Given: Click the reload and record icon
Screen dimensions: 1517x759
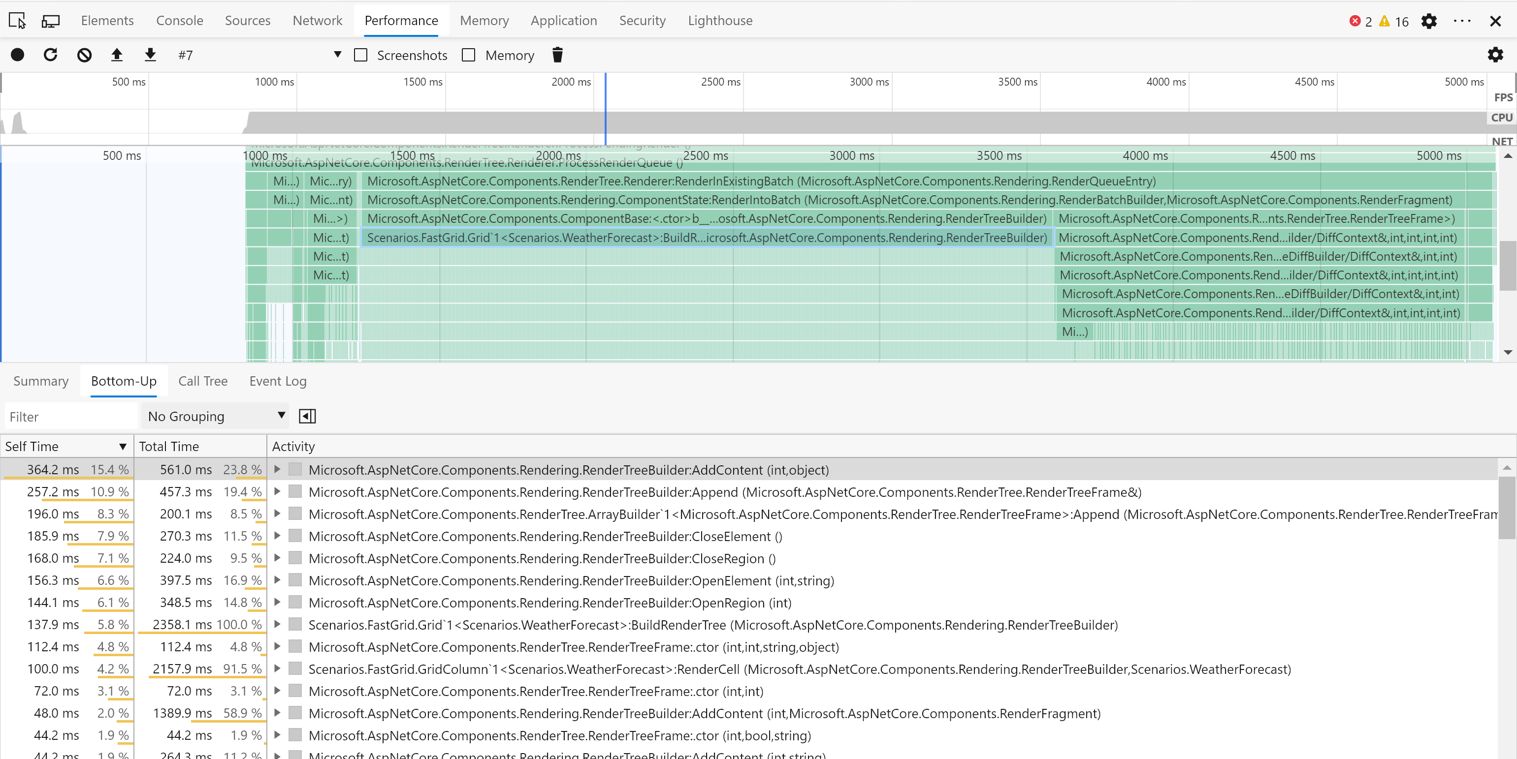Looking at the screenshot, I should click(51, 55).
